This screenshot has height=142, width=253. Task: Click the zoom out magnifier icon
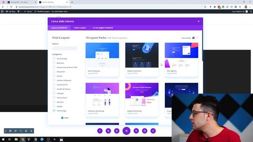[15, 131]
